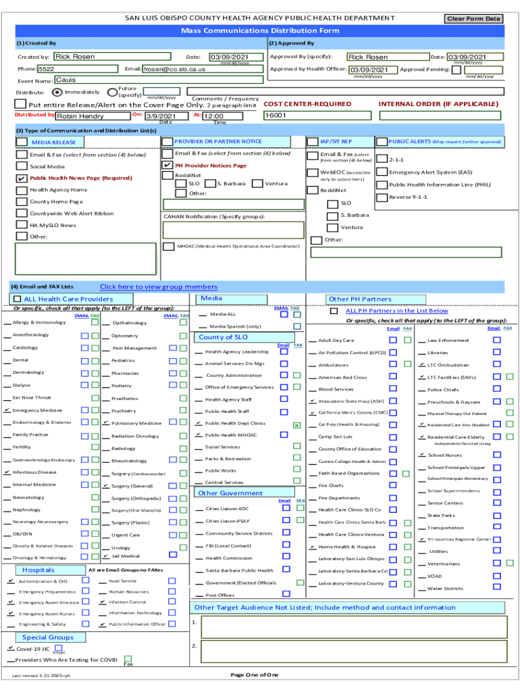Tick the PROVIDER OR PARTNER NOTICE checkbox
The height and width of the screenshot is (692, 520).
click(167, 141)
